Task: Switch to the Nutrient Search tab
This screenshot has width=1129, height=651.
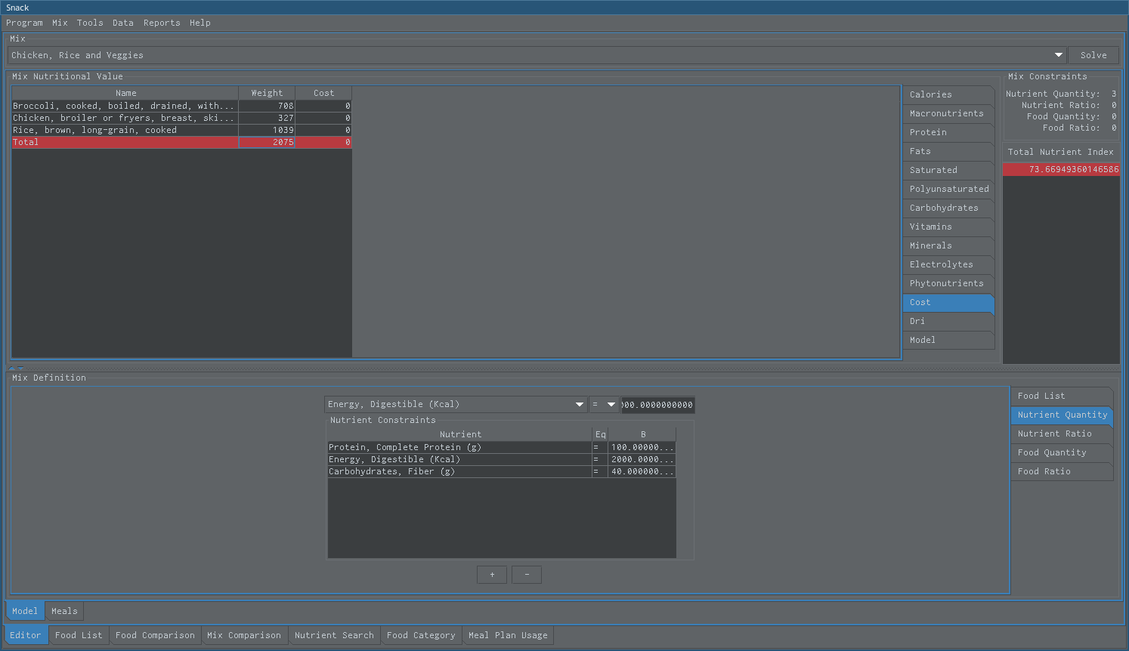Action: click(x=334, y=635)
